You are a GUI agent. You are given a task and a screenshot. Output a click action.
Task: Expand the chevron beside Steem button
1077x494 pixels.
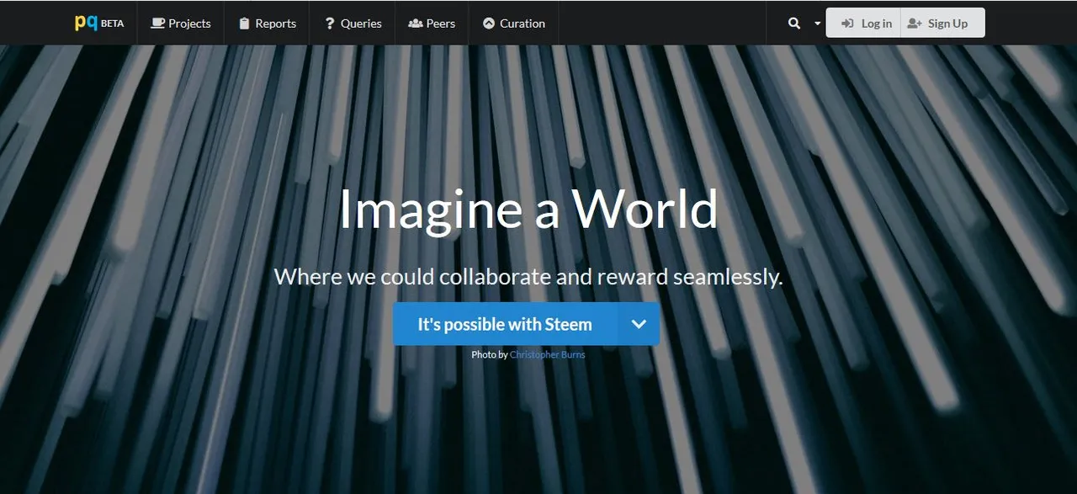point(639,324)
